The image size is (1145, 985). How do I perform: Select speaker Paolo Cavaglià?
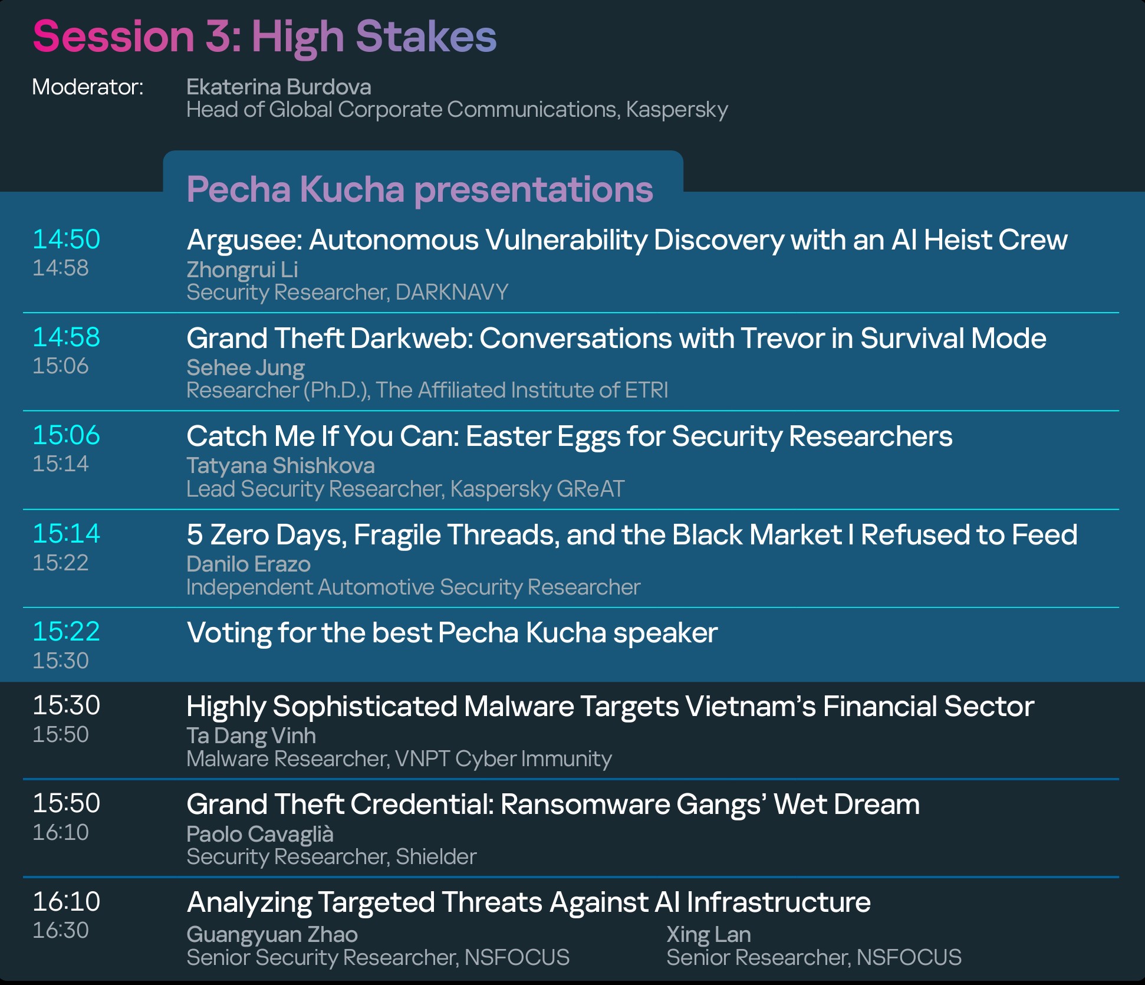pos(260,834)
